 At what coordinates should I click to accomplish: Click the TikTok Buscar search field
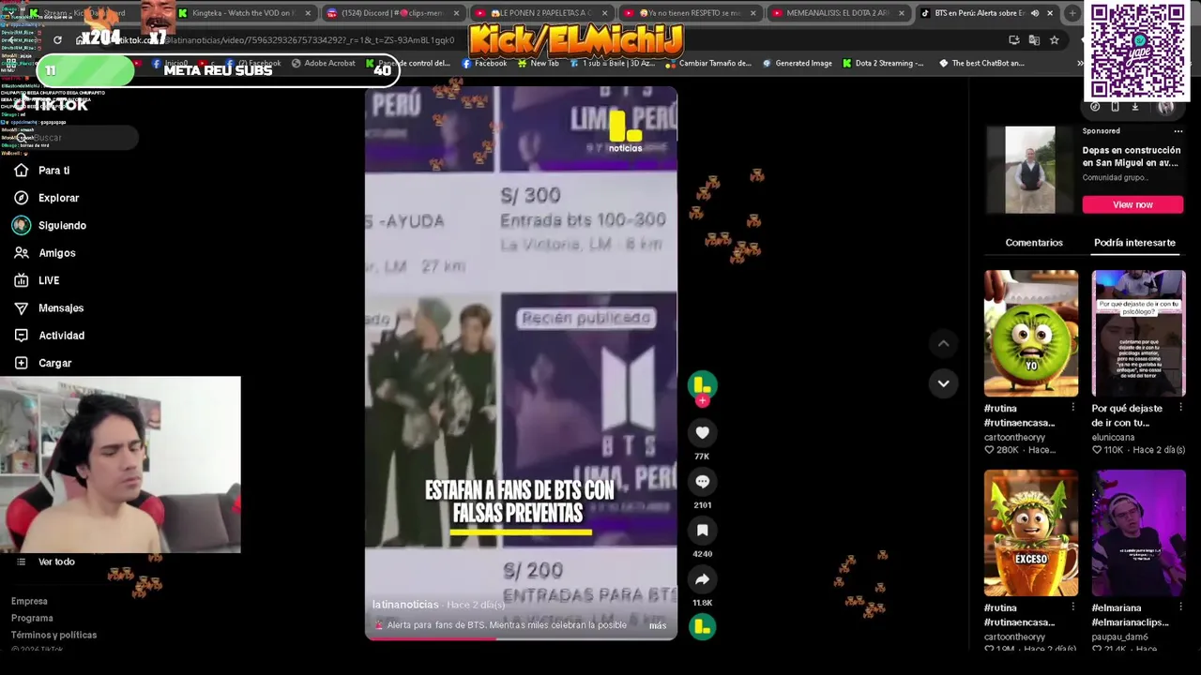[75, 138]
